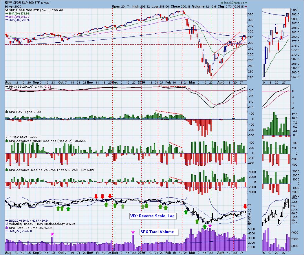Select the Close 290.48 value
The width and height of the screenshot is (304, 255).
(181, 6)
